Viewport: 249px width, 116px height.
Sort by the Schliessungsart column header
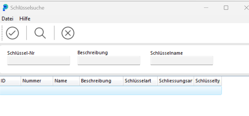click(x=176, y=81)
